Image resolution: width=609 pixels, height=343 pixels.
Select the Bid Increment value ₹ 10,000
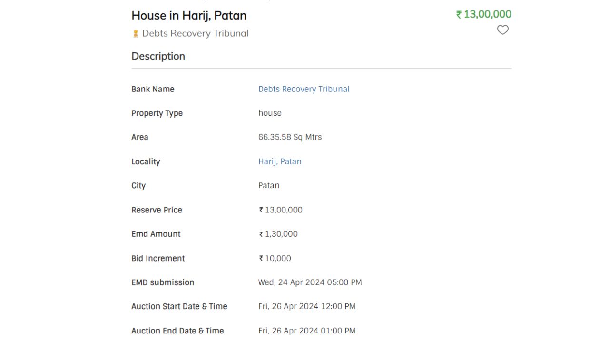(x=275, y=258)
